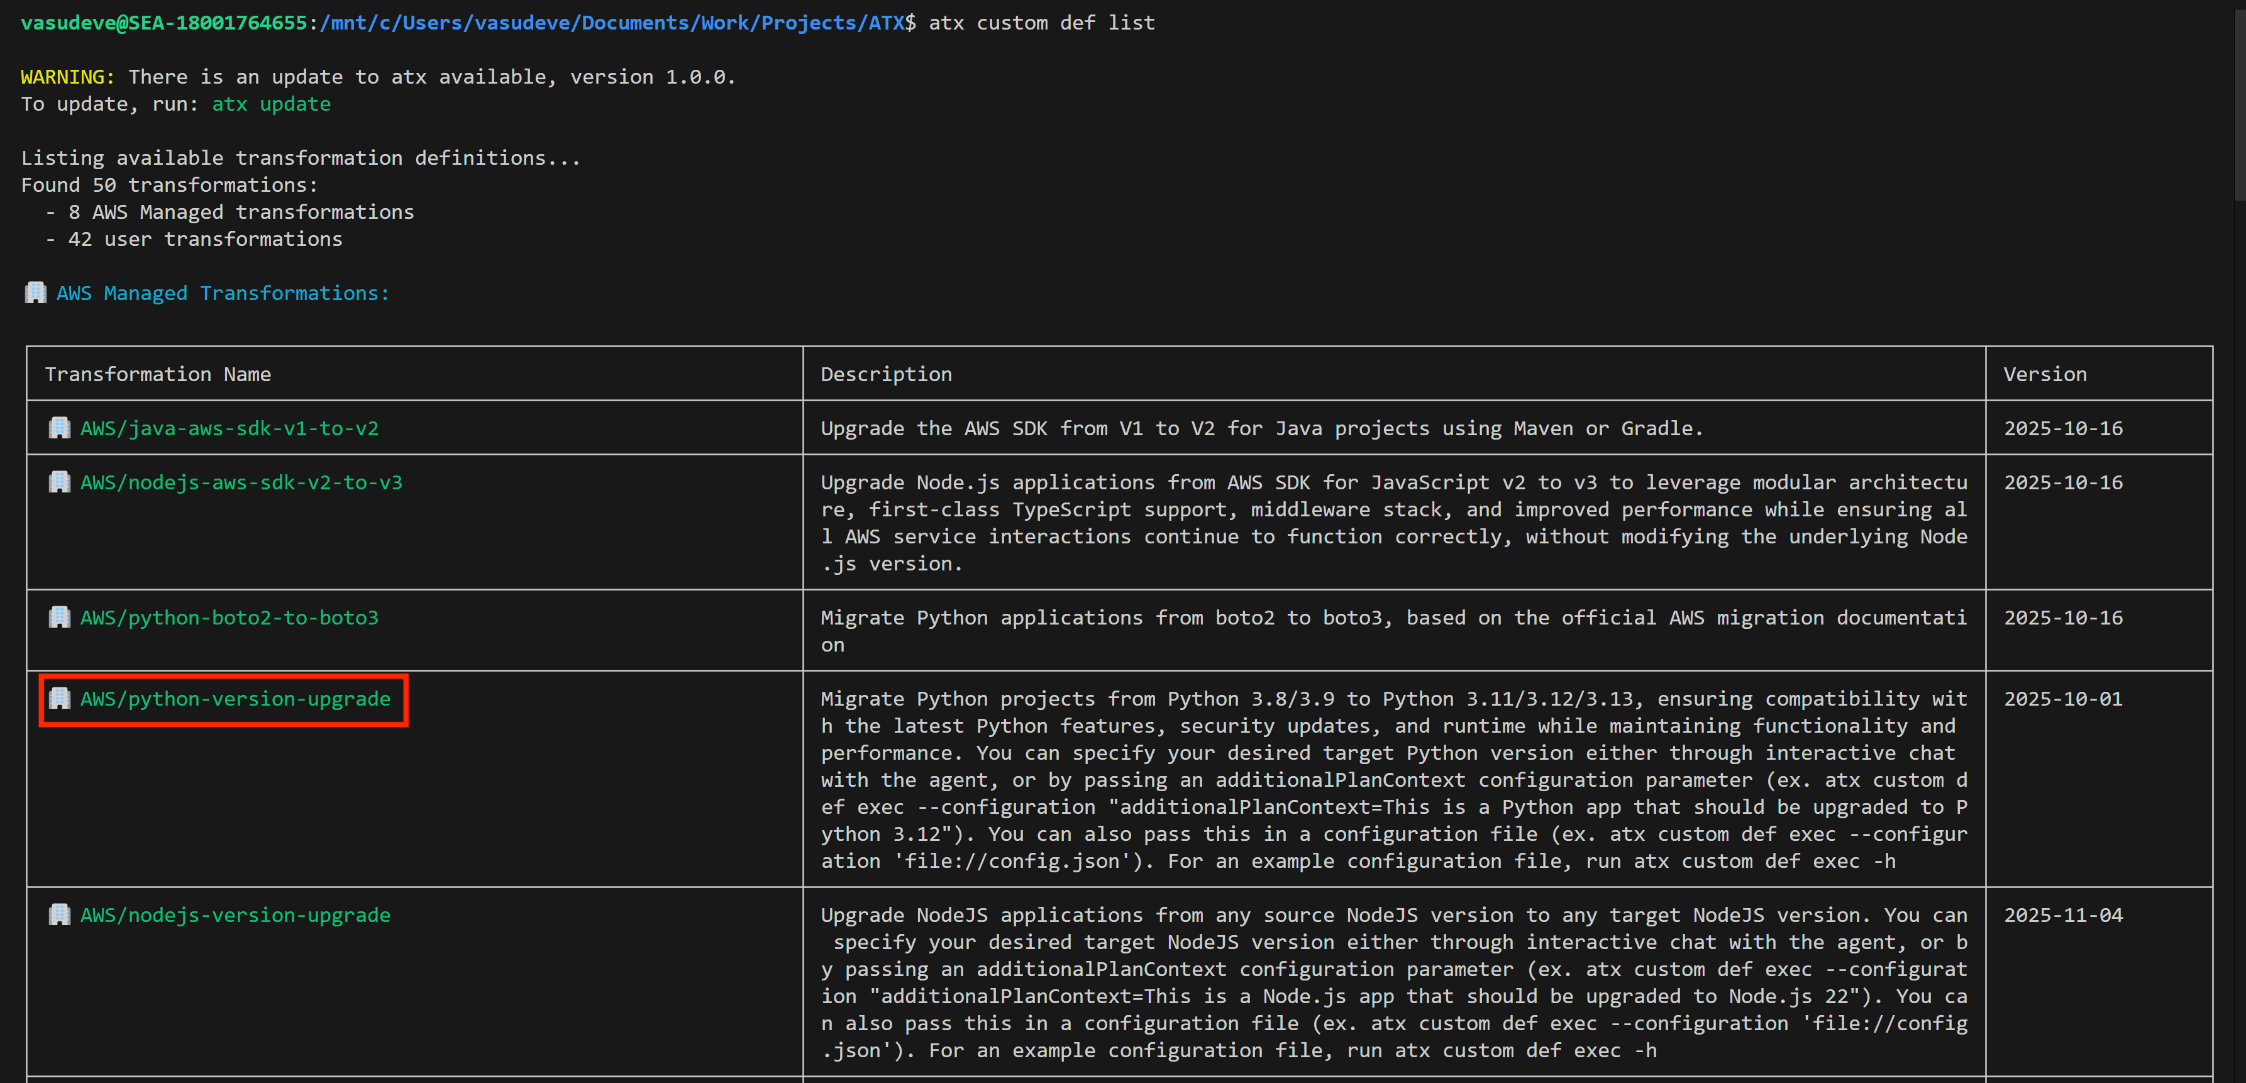Click building icon beside AWS/python-boto2-to-boto3
Viewport: 2246px width, 1083px height.
click(59, 618)
